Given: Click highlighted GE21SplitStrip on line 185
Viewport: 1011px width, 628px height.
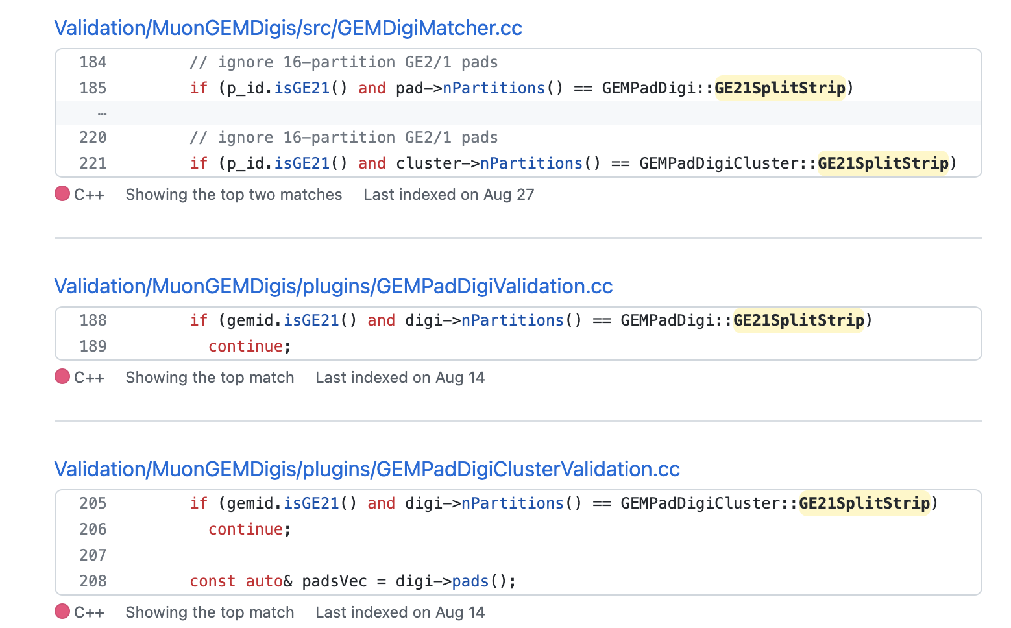Looking at the screenshot, I should [x=780, y=88].
